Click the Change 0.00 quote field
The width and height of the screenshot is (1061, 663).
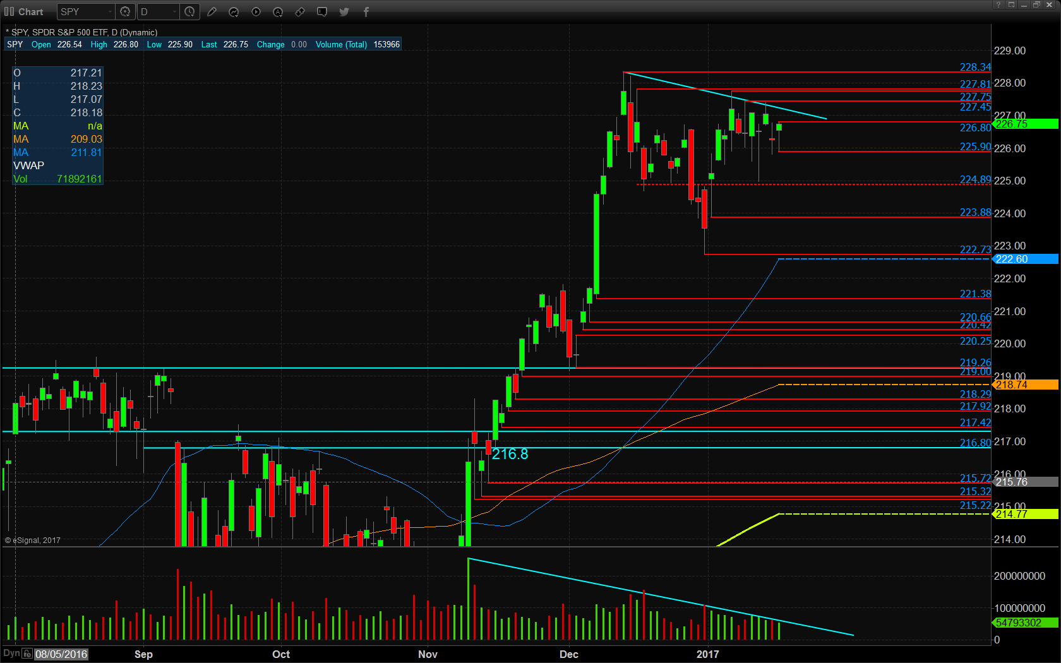pyautogui.click(x=282, y=44)
